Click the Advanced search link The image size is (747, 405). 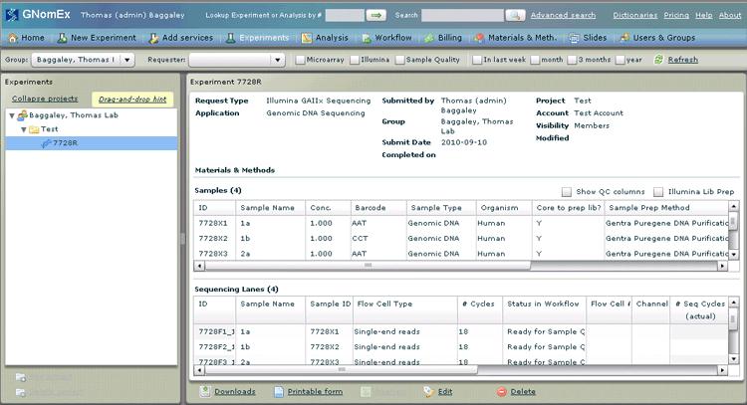(563, 15)
